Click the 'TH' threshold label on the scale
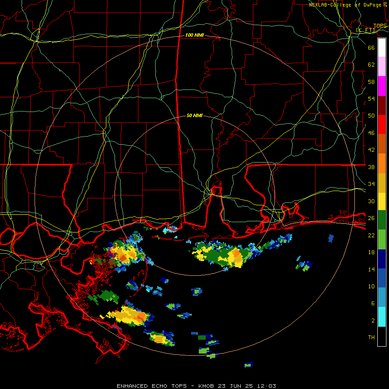The image size is (389, 389). pos(371,338)
